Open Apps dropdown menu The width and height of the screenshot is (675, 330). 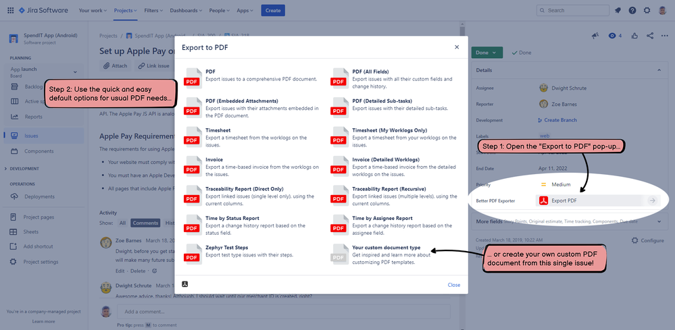[x=245, y=10]
